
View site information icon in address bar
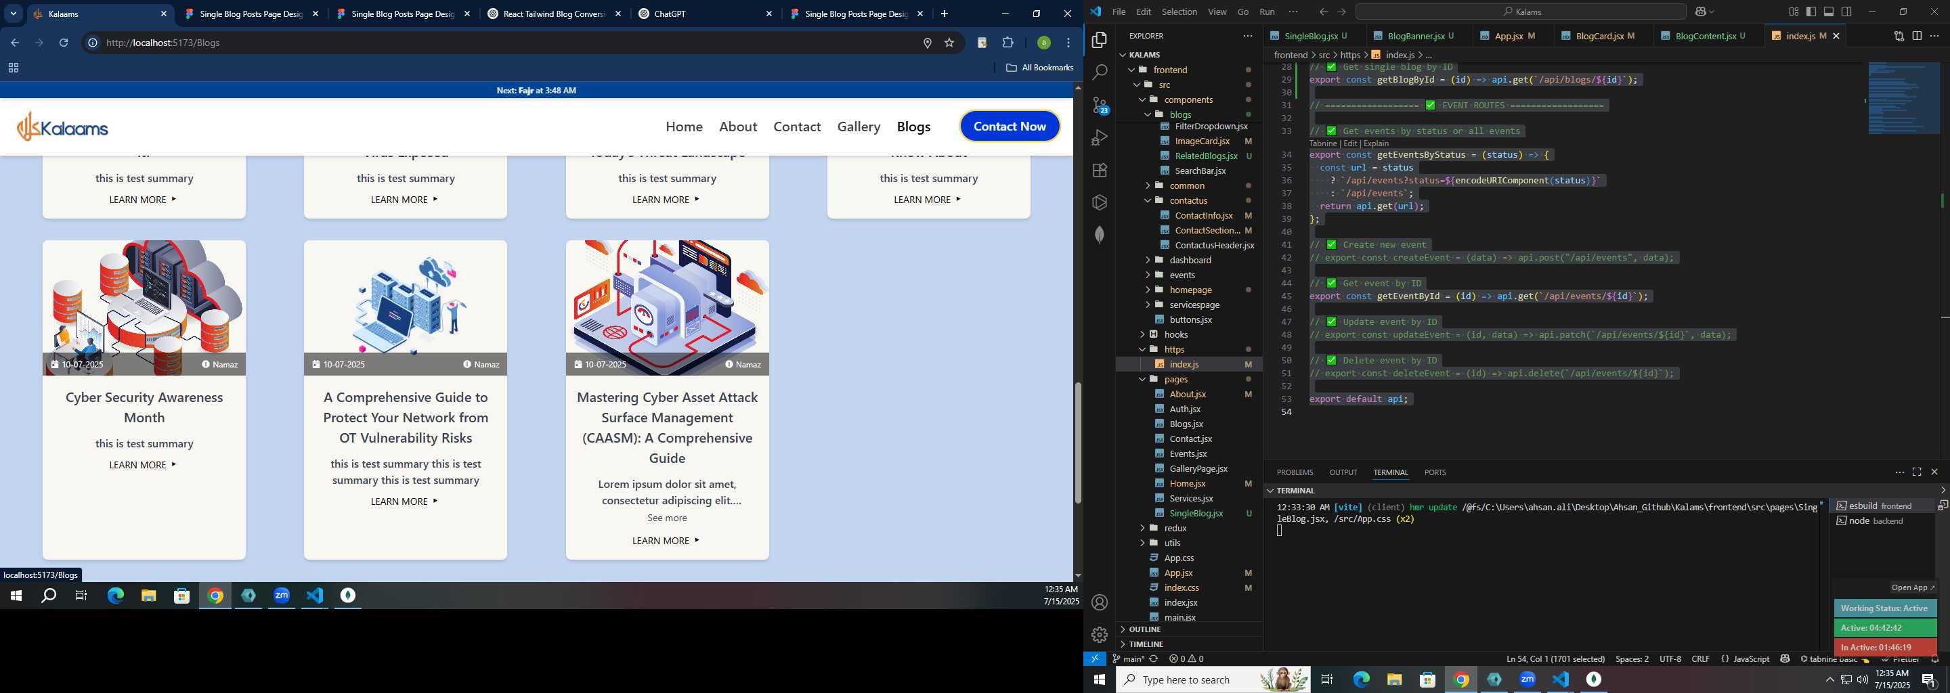pos(92,43)
